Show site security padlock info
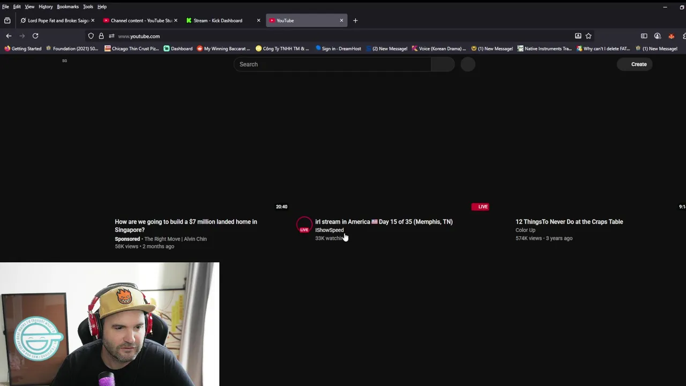Viewport: 686px width, 386px height. click(101, 36)
